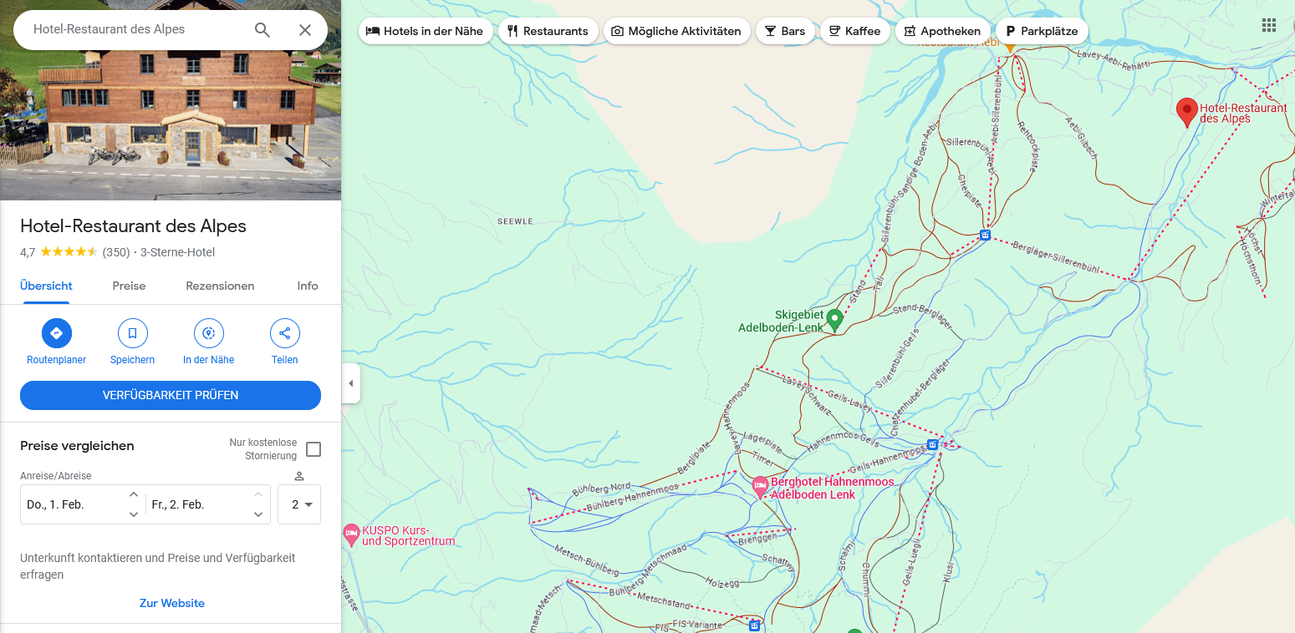Image resolution: width=1295 pixels, height=633 pixels.
Task: Click the In der Nähe icon
Action: point(208,333)
